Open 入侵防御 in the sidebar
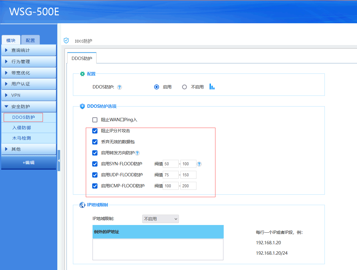357x270 pixels. click(22, 128)
